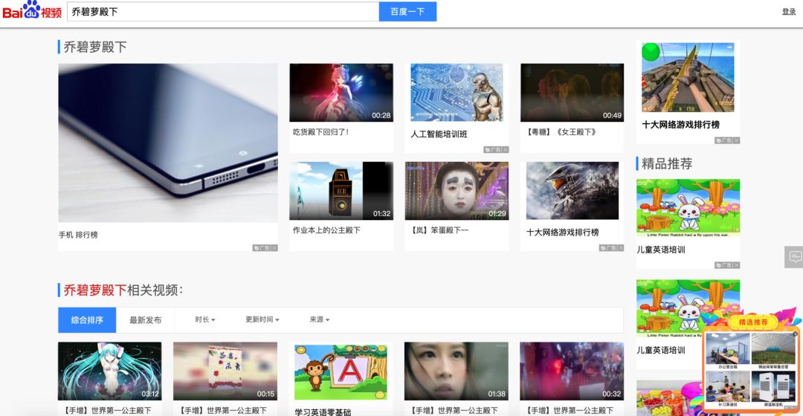Open the large smartphone thumbnail
Image resolution: width=803 pixels, height=416 pixels.
[168, 143]
